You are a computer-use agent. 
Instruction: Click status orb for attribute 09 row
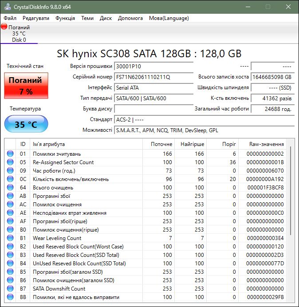pos(10,170)
